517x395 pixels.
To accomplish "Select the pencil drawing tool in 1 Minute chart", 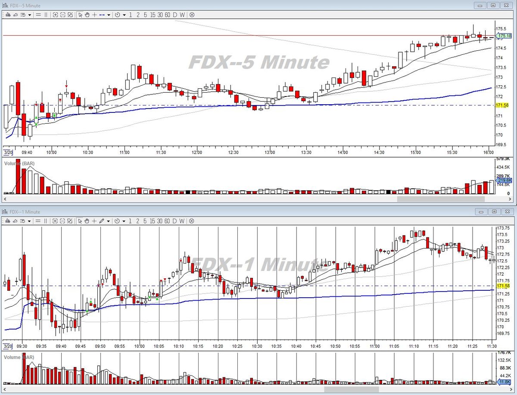I will pos(102,221).
